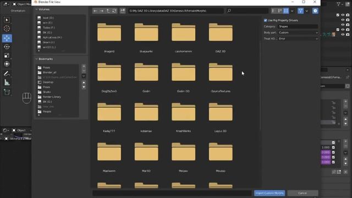Go back to previous folder
The width and height of the screenshot is (352, 198).
[x=95, y=11]
